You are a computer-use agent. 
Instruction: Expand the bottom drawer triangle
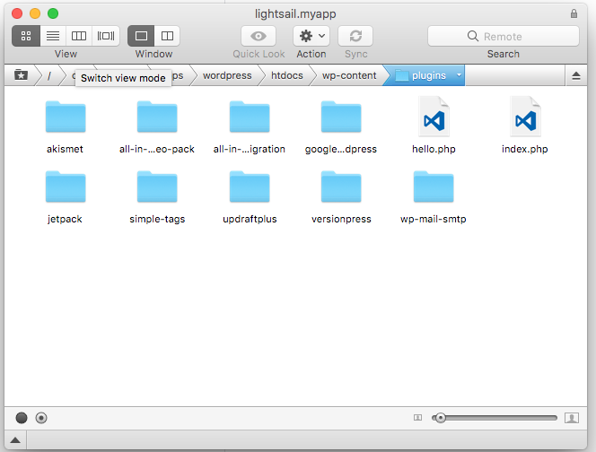tap(15, 440)
